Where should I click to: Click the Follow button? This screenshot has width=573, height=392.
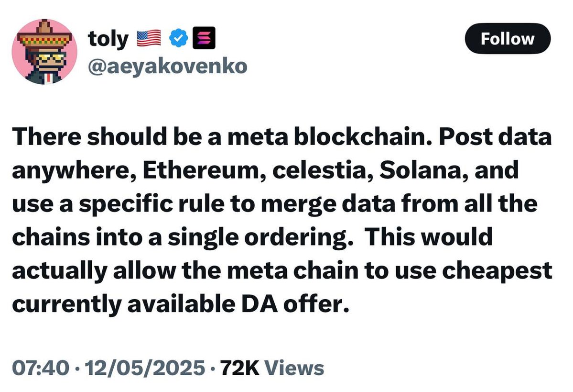(x=508, y=38)
